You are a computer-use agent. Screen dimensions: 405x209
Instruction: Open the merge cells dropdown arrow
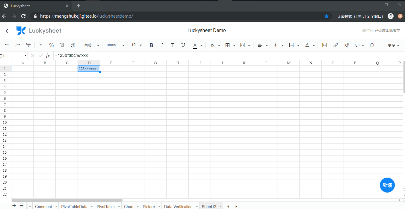(249, 45)
